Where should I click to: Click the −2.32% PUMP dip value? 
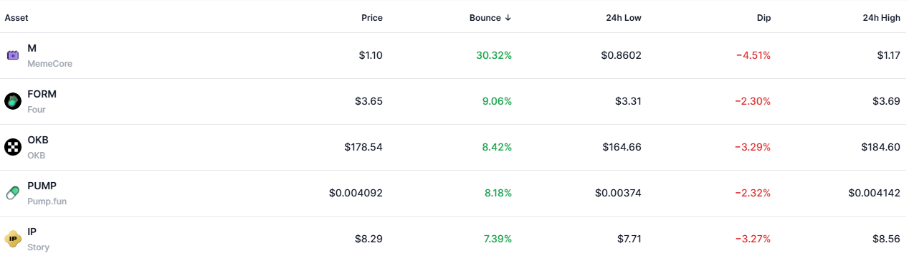click(753, 193)
